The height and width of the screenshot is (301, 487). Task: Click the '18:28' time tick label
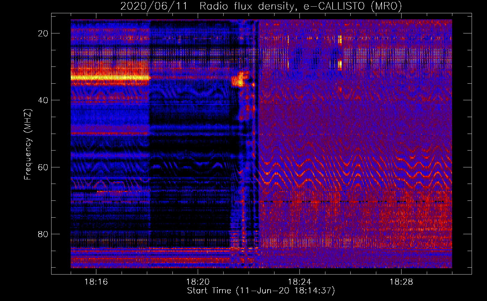coord(401,282)
